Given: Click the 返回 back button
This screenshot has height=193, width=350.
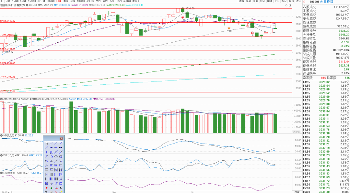Looking at the screenshot, I should [x=298, y=1].
